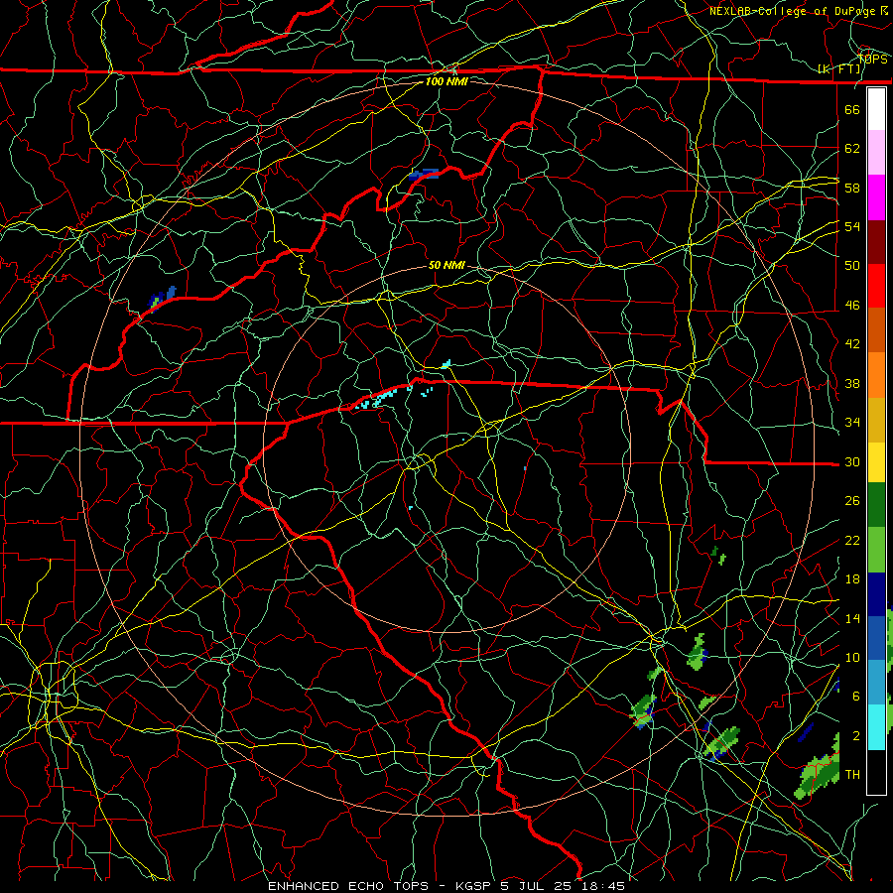Screen dimensions: 893x893
Task: Click the black TH threshold swatch
Action: pyautogui.click(x=876, y=772)
